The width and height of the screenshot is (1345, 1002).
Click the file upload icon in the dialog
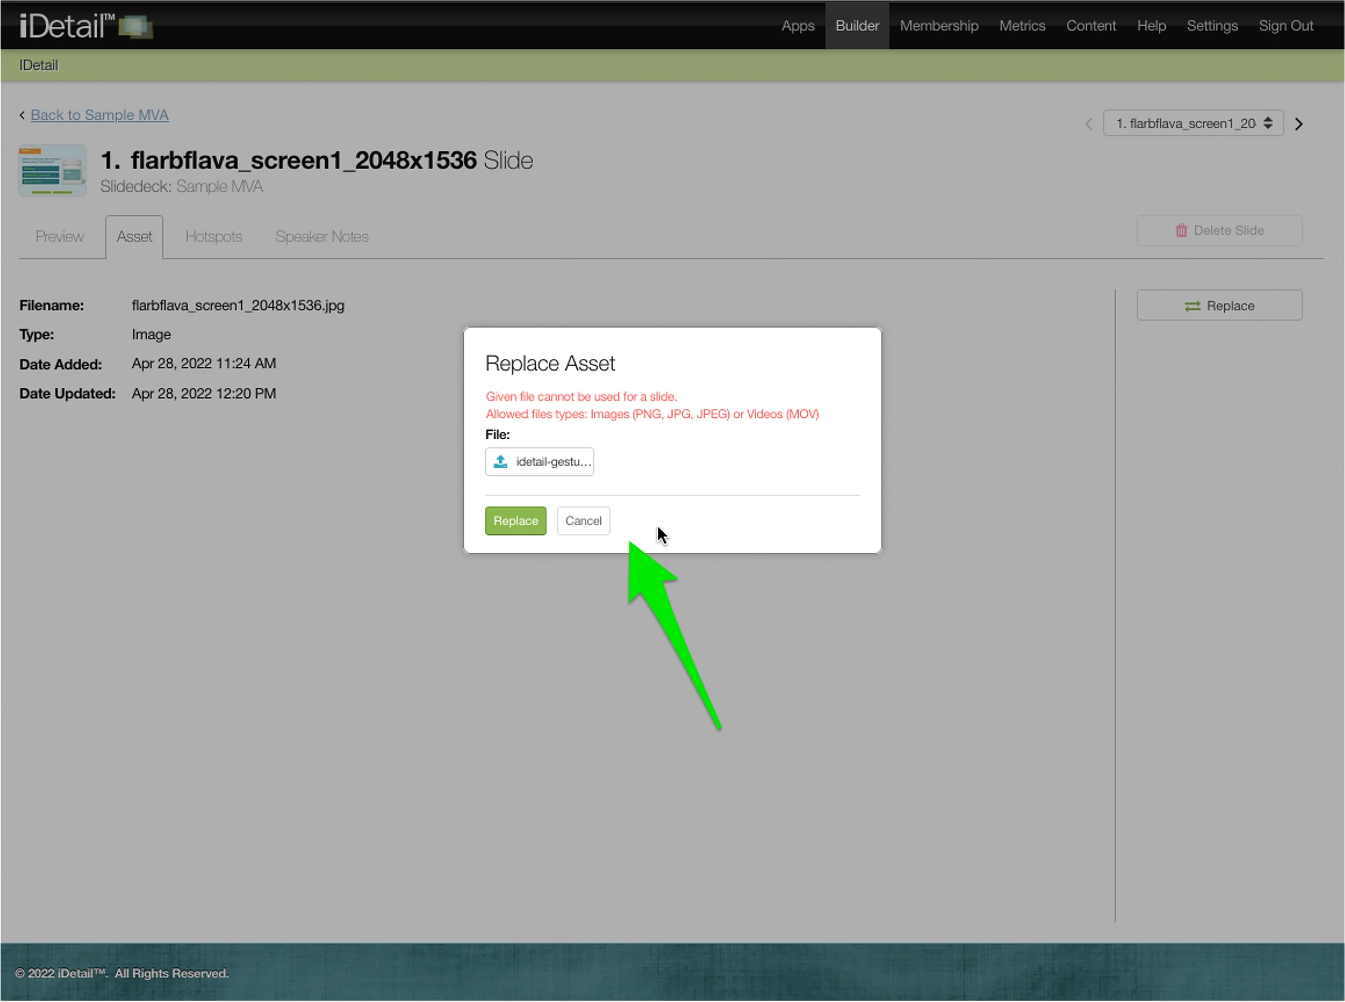click(x=500, y=461)
